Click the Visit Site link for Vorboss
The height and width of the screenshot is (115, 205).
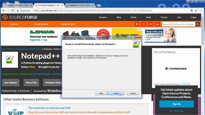tap(186, 84)
